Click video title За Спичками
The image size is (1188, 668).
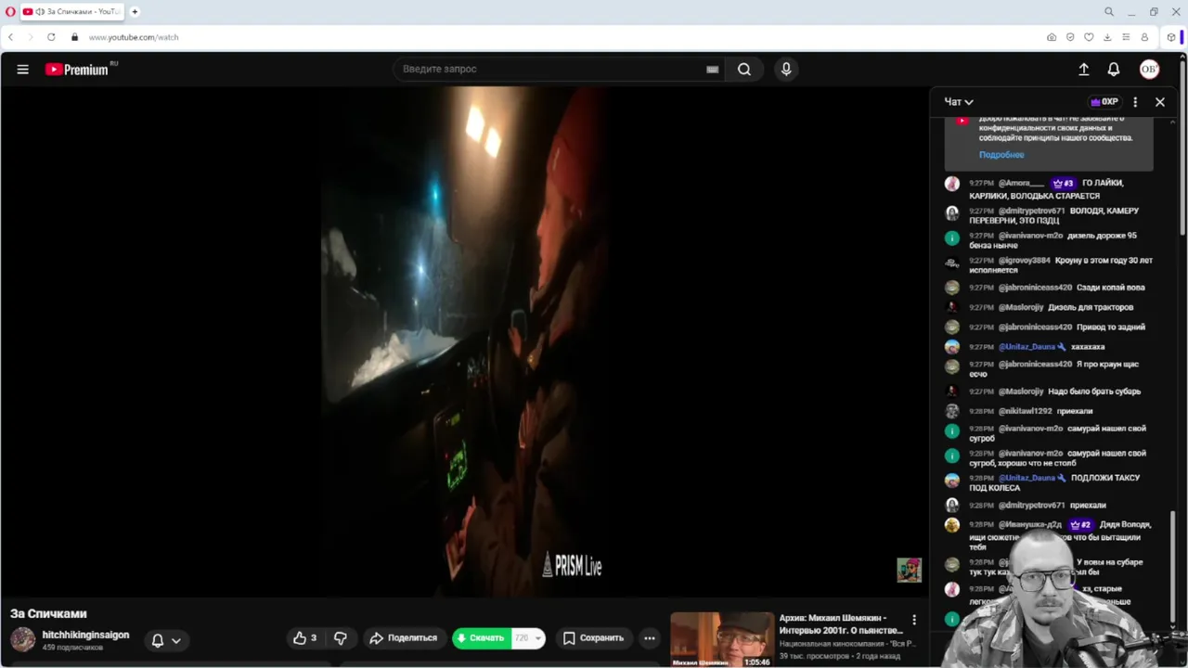(x=48, y=613)
